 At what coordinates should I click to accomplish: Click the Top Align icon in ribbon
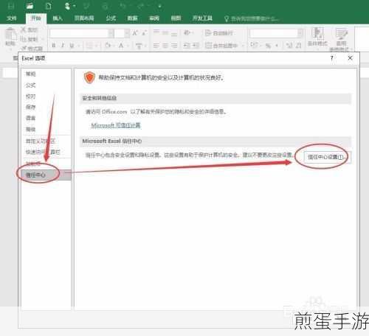coord(156,32)
